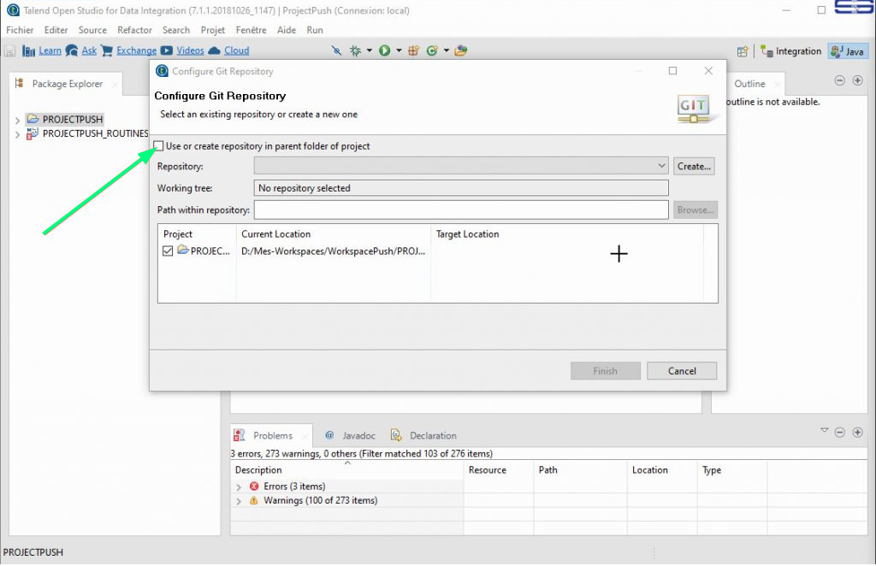Toggle Use or create repository in parent folder
Screen dimensions: 876x566
click(x=158, y=145)
